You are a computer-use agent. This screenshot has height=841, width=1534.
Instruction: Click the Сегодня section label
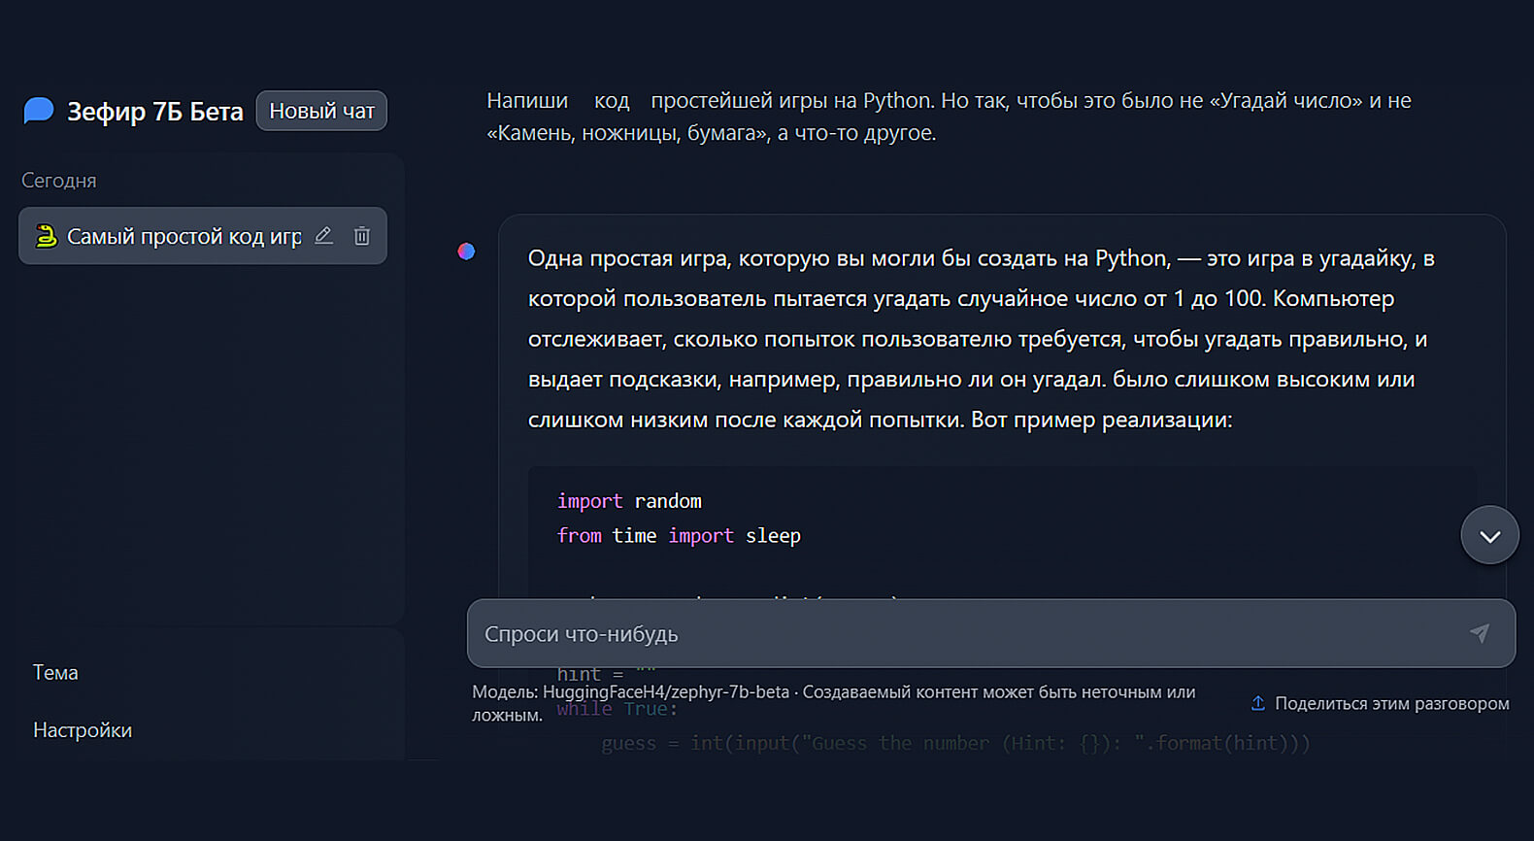(59, 181)
